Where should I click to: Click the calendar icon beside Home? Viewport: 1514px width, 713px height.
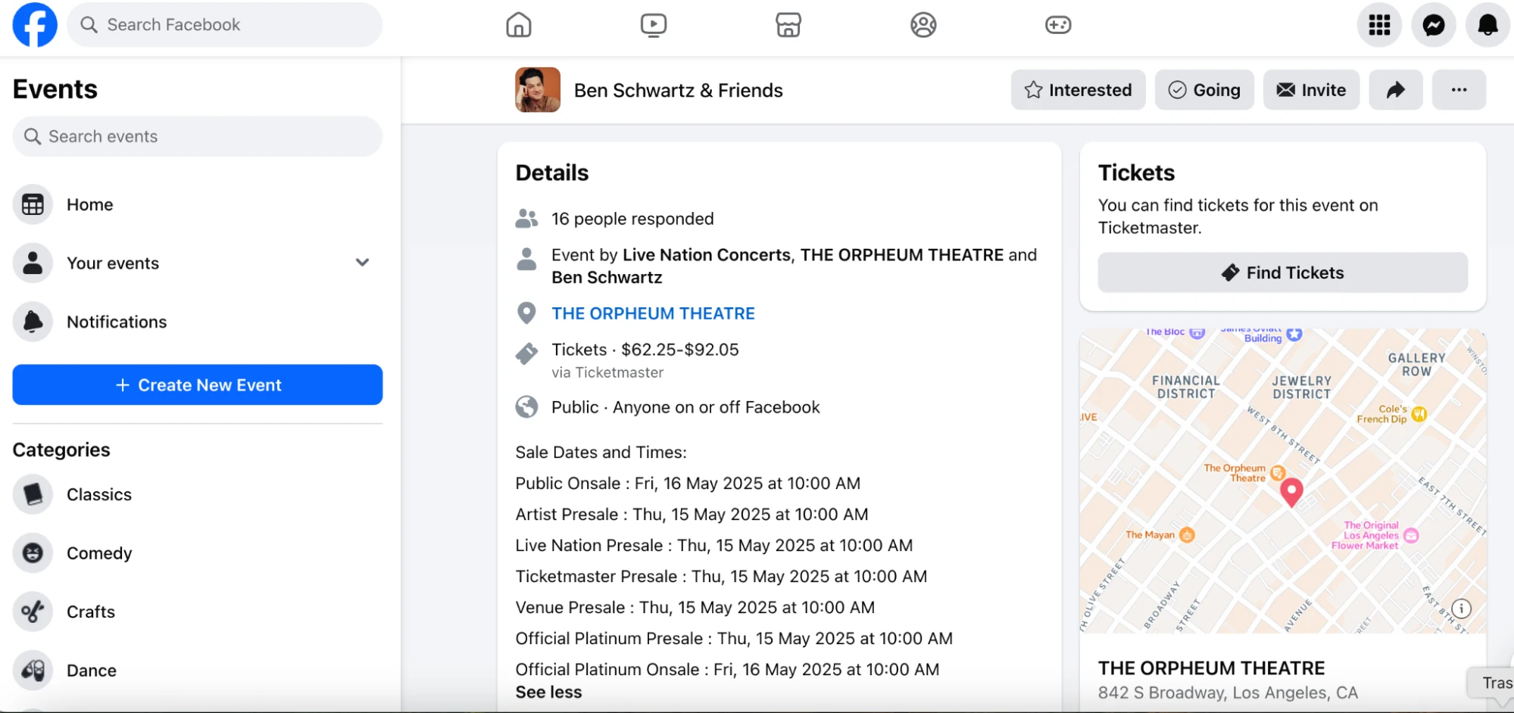pos(33,204)
